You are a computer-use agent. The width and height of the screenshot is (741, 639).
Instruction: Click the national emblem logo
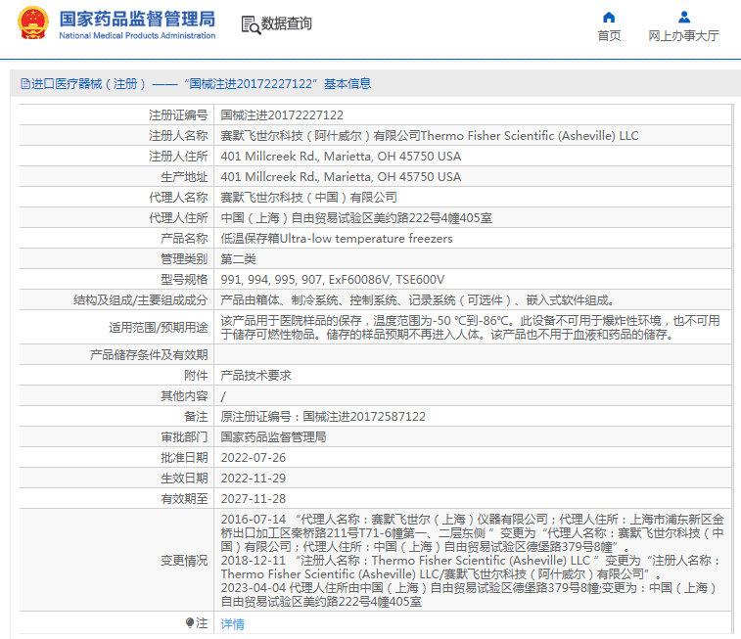pyautogui.click(x=32, y=23)
